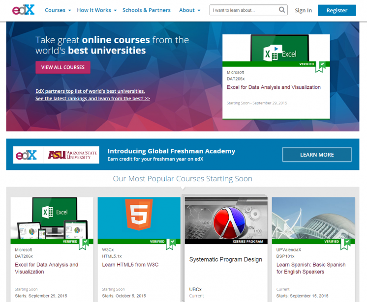Image resolution: width=367 pixels, height=302 pixels.
Task: Click verified ribbon on Learn HTML5 card
Action: 171,245
